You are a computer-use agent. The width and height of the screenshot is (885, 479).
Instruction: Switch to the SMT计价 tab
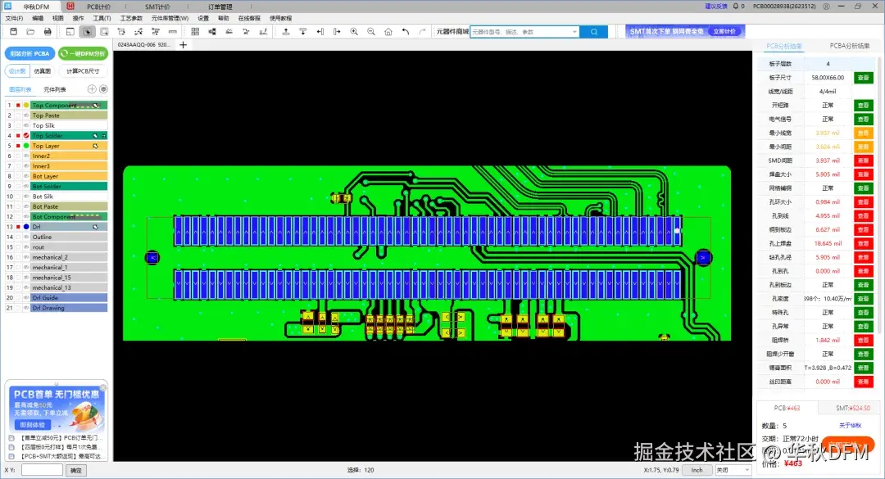tap(157, 7)
